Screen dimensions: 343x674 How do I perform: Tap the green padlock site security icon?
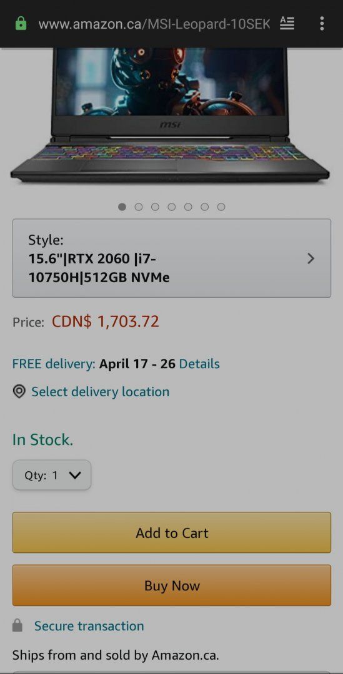click(x=21, y=24)
